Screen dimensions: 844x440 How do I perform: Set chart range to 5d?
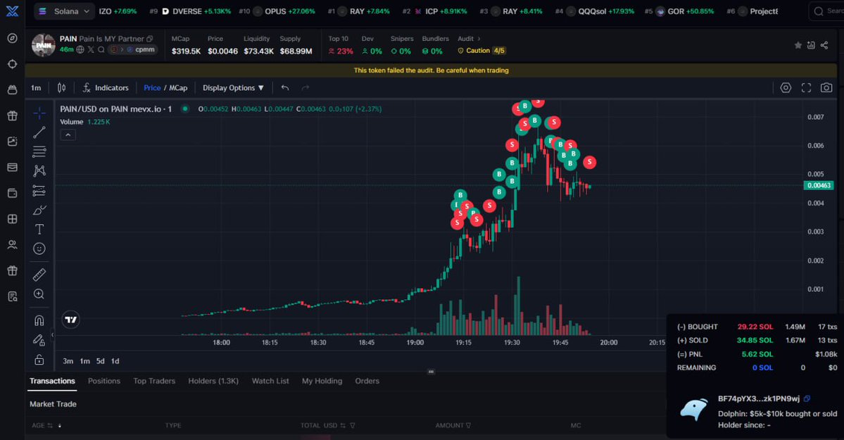tap(100, 361)
